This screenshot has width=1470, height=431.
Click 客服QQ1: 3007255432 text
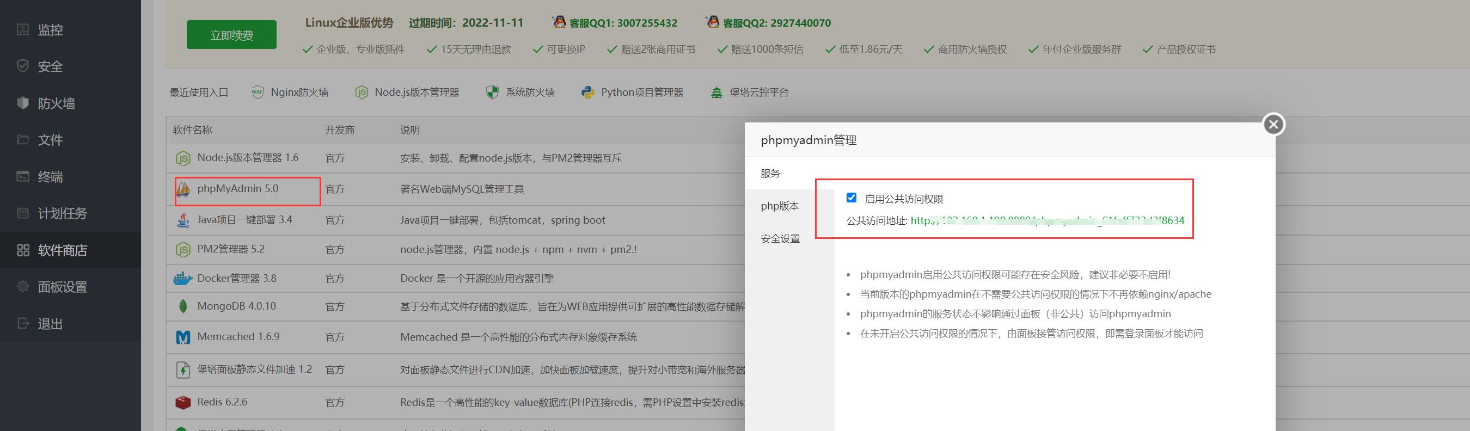(623, 23)
